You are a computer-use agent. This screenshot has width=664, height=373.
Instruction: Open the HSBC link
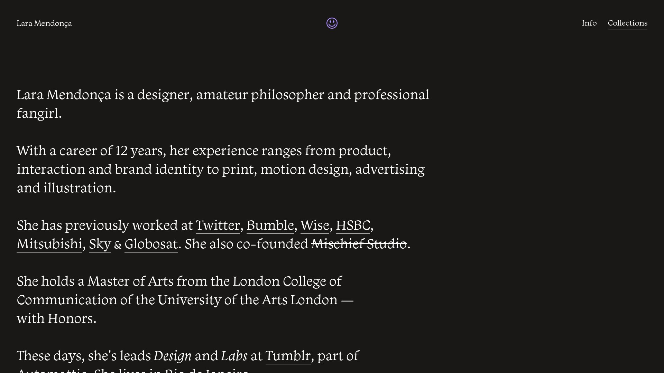353,226
